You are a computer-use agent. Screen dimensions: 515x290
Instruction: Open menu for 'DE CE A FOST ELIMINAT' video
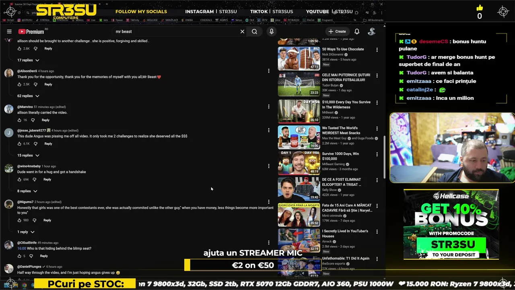pos(377,180)
